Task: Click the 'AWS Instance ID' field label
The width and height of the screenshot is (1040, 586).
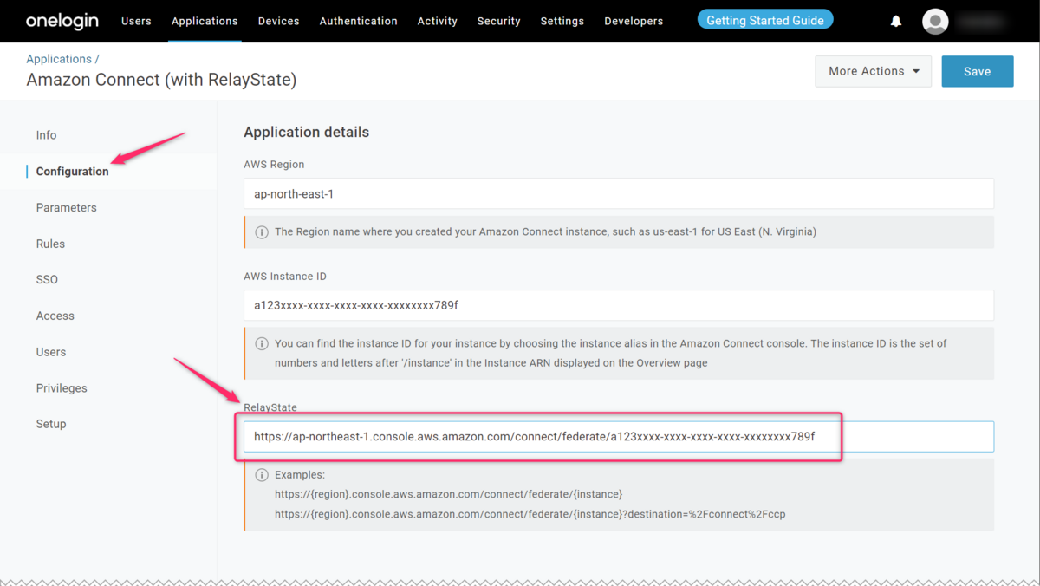Action: pos(284,277)
